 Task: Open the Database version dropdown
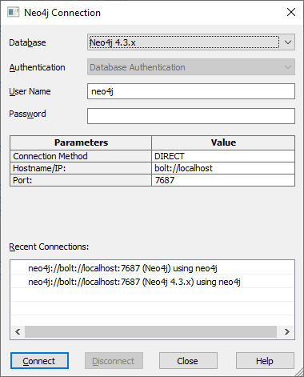pyautogui.click(x=191, y=42)
